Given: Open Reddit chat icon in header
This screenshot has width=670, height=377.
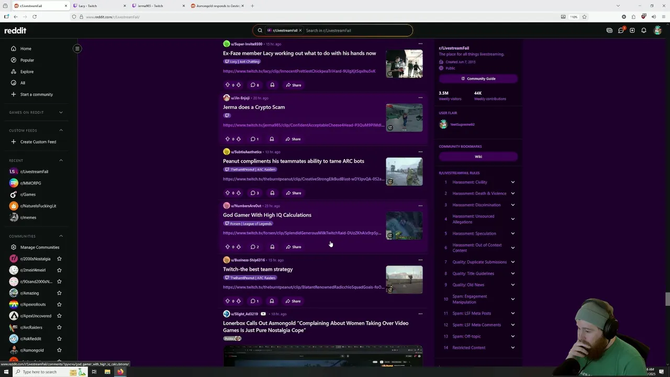Looking at the screenshot, I should tap(621, 30).
